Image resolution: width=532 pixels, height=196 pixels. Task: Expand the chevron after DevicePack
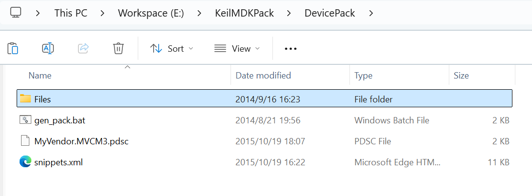pyautogui.click(x=371, y=13)
